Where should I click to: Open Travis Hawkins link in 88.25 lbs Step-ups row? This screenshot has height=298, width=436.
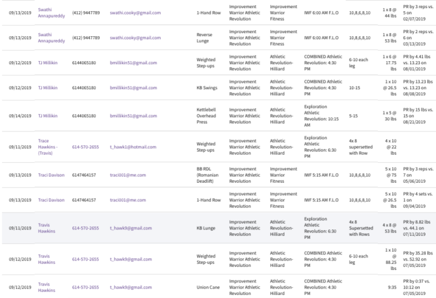pyautogui.click(x=47, y=259)
